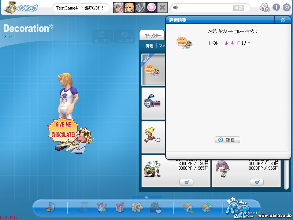This screenshot has height=220, width=293.
Task: Close the 詳細情報 detail dialog
Action: click(282, 20)
